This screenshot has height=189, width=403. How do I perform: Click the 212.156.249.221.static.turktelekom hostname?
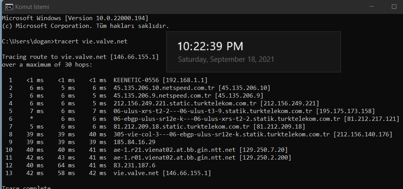click(185, 103)
